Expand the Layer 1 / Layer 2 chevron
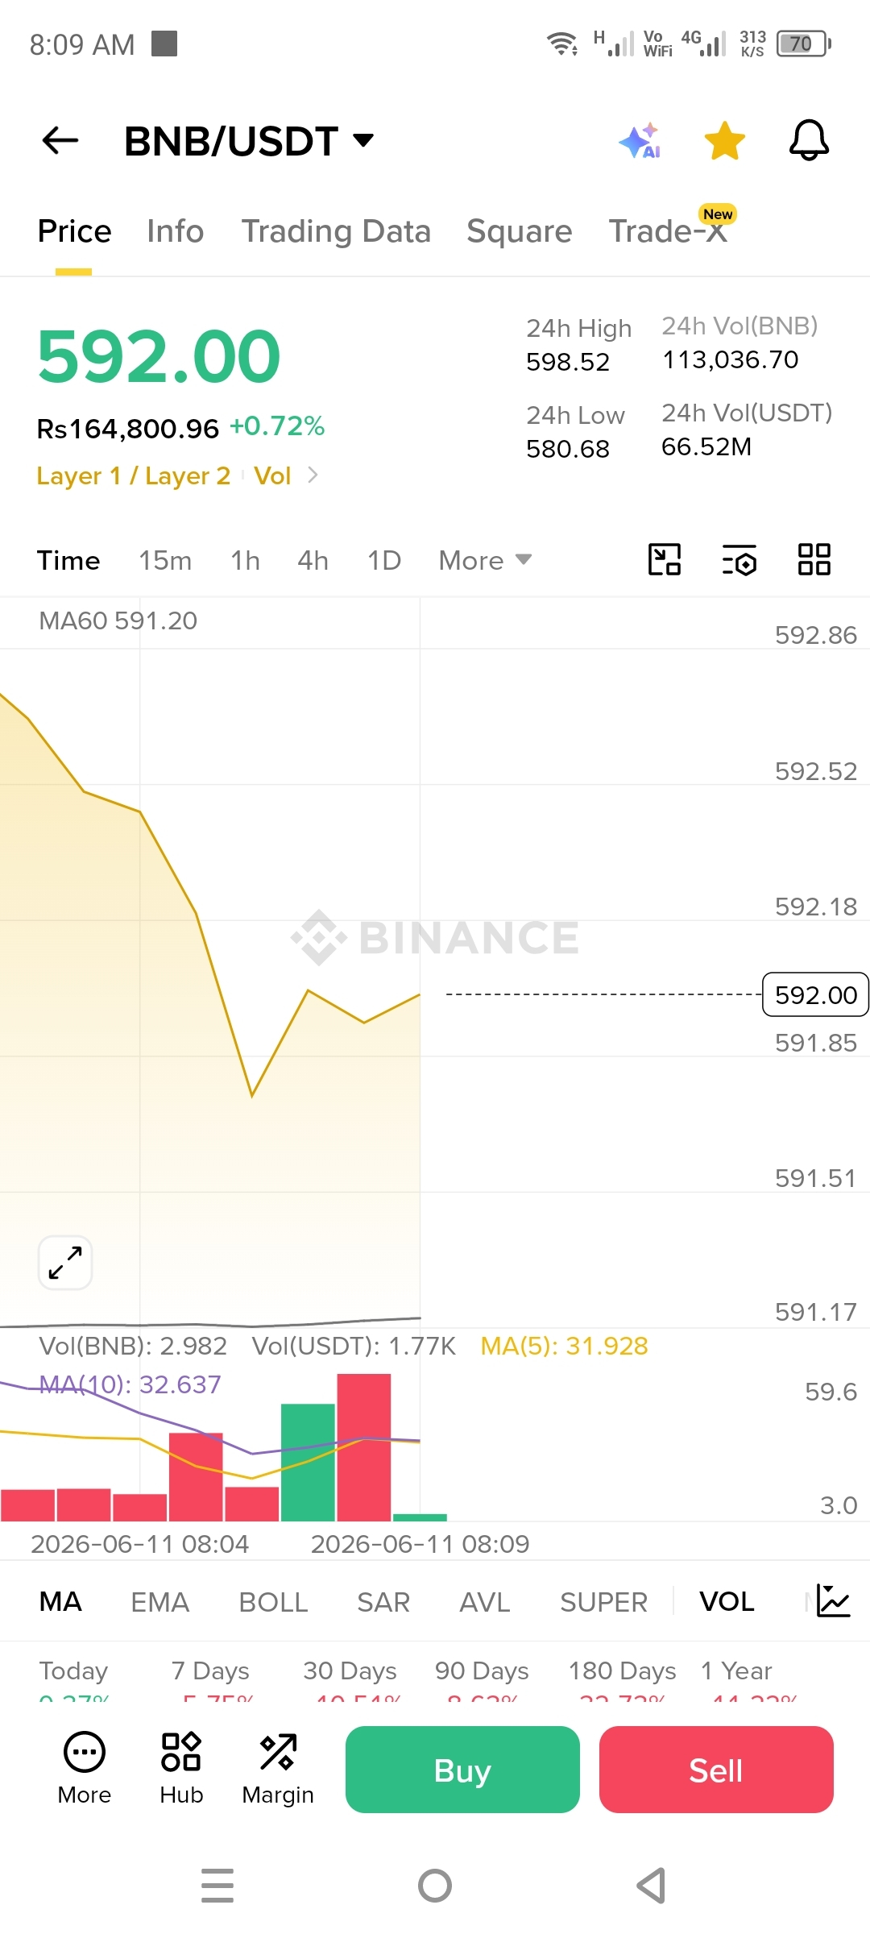Screen dimensions: 870x1934 point(313,475)
